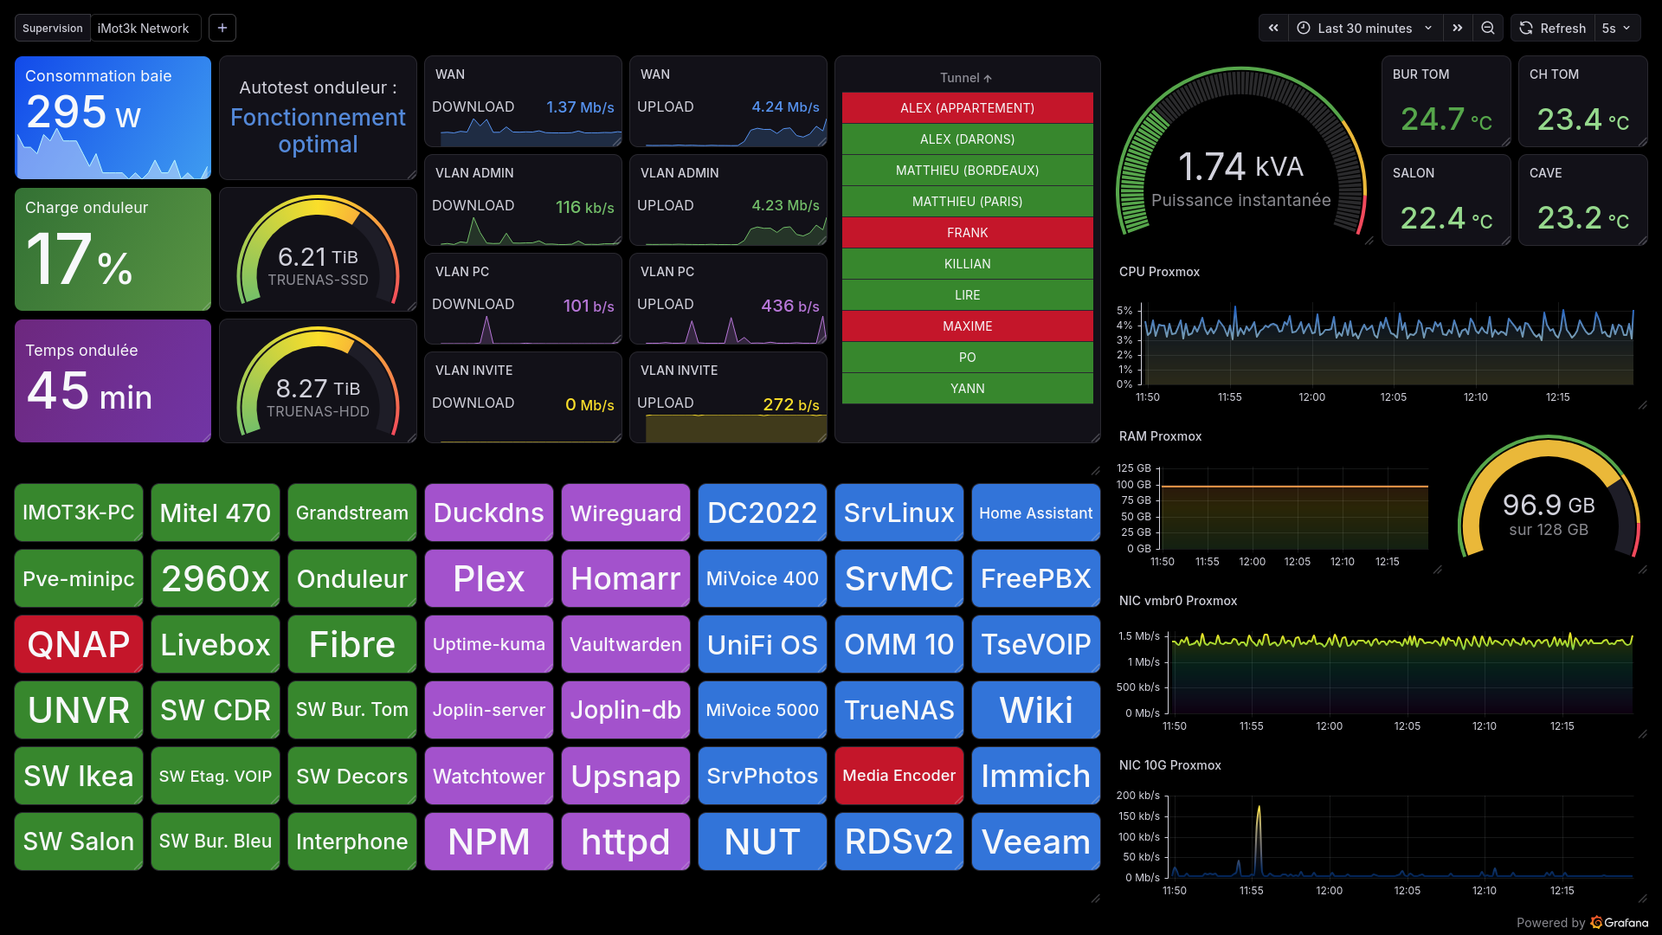Open the Livebox tile
Screen dimensions: 1662x935
coord(216,644)
